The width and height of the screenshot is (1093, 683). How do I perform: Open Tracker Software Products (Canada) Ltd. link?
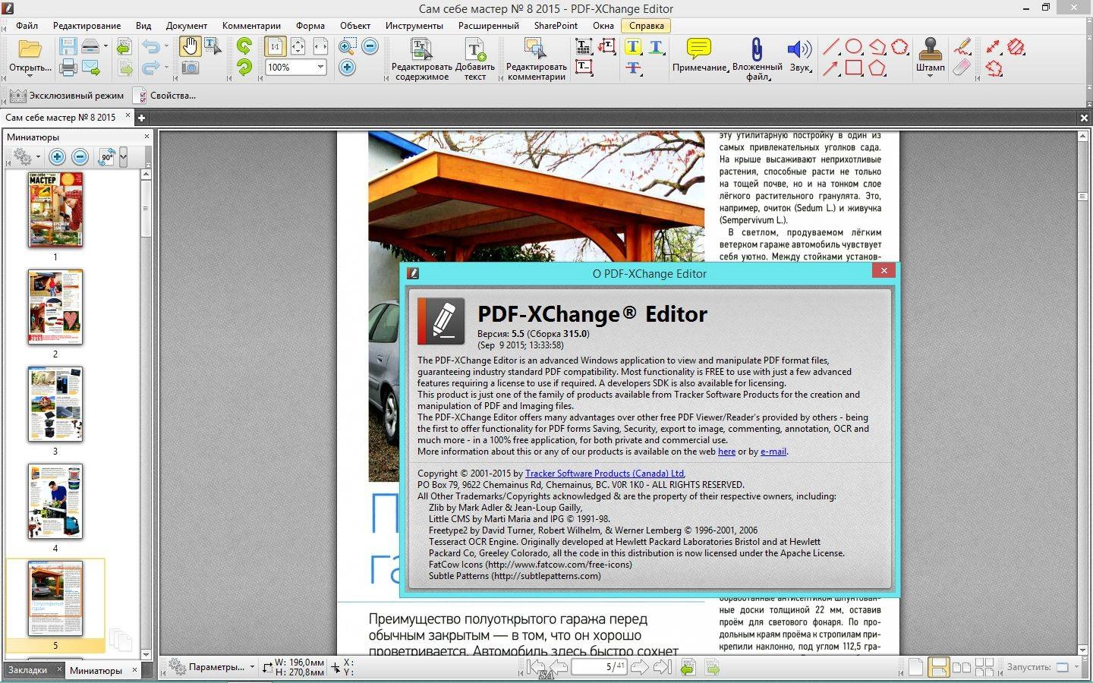tap(605, 474)
